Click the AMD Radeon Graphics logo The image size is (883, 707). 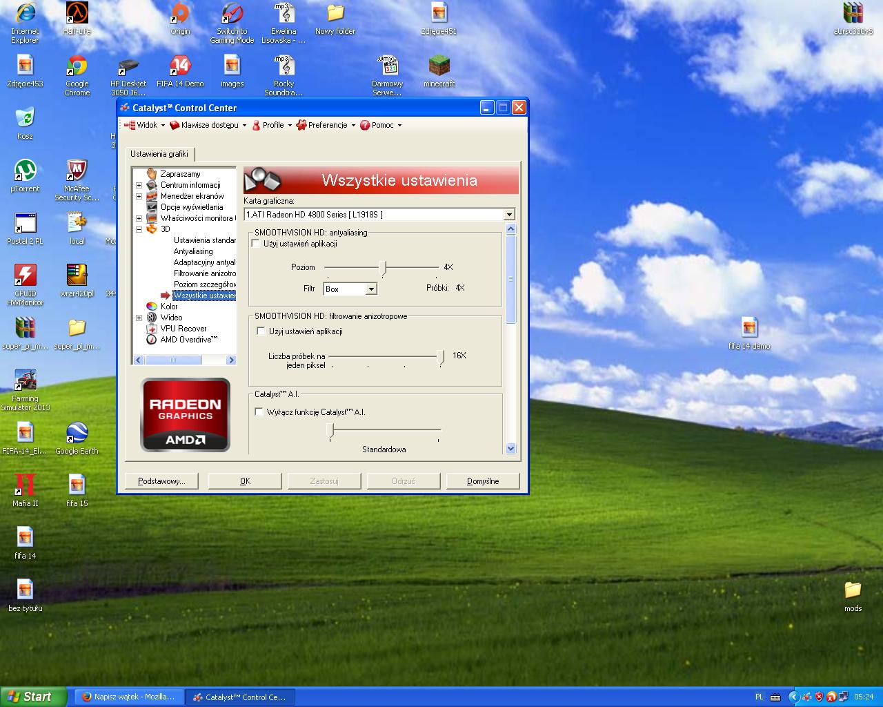point(185,415)
